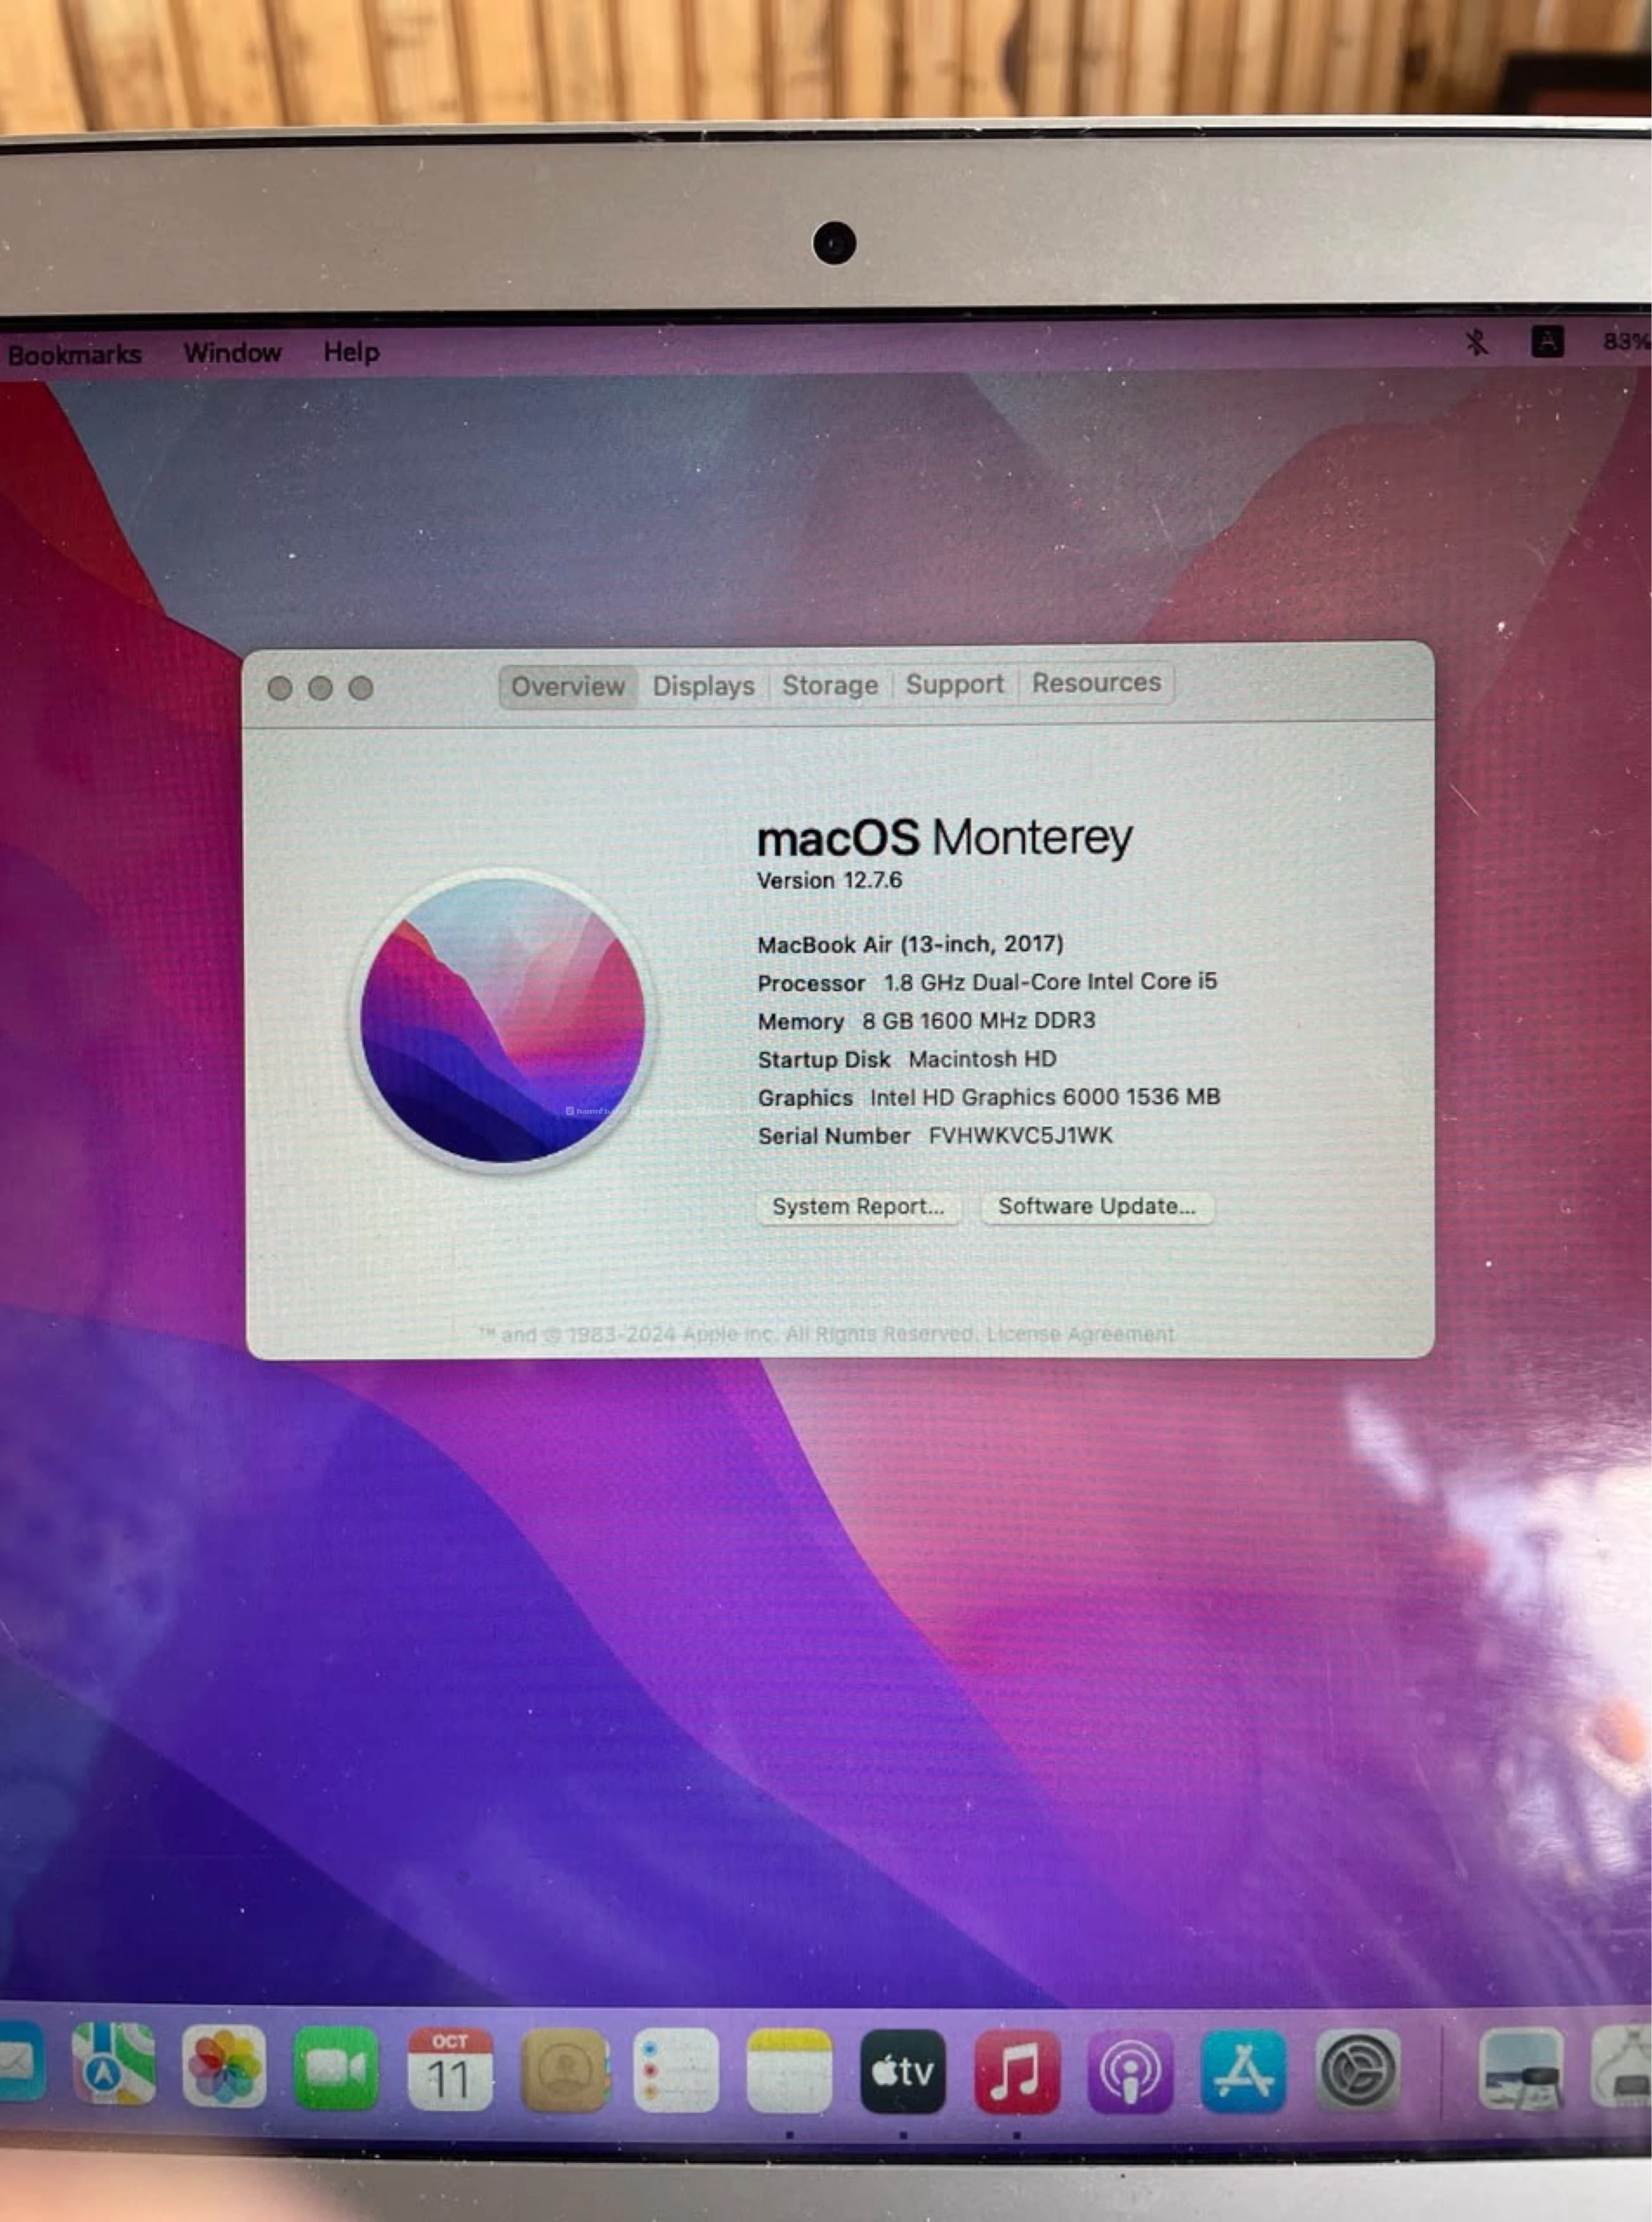Click the System Report button
Viewport: 1652px width, 2222px height.
858,1207
